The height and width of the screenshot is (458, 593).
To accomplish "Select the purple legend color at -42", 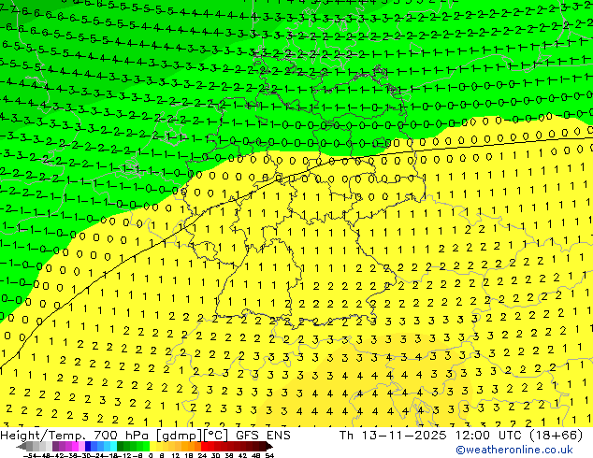I will pyautogui.click(x=55, y=446).
